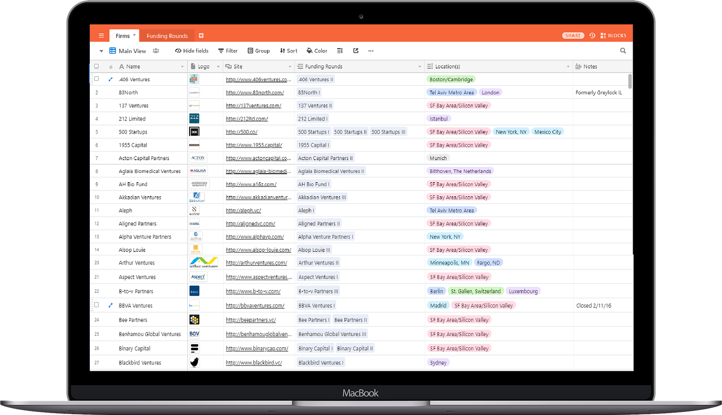Select the 'Aglaia Biomedical Ventures' name cell
Viewport: 722px width, 415px height.
(150, 171)
